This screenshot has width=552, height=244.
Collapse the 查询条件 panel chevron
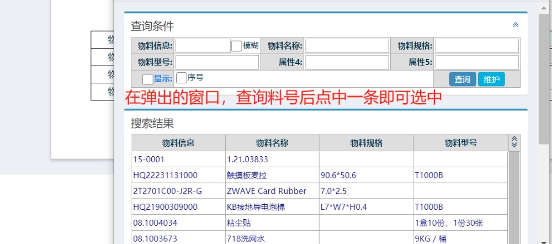tap(516, 25)
